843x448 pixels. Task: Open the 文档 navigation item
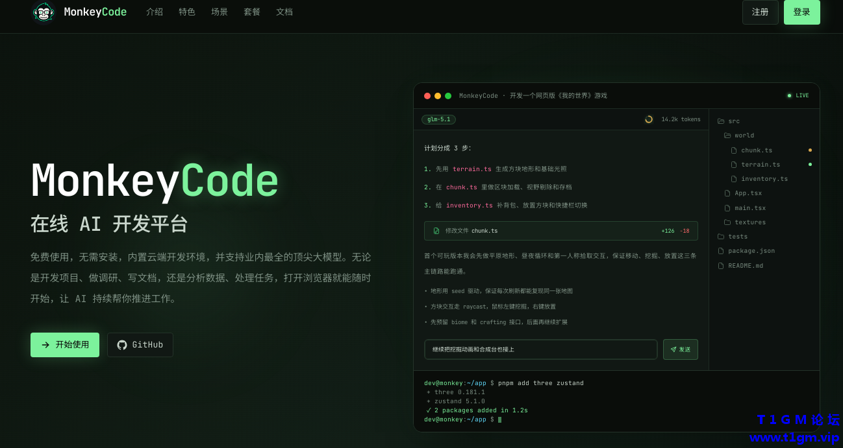click(284, 12)
